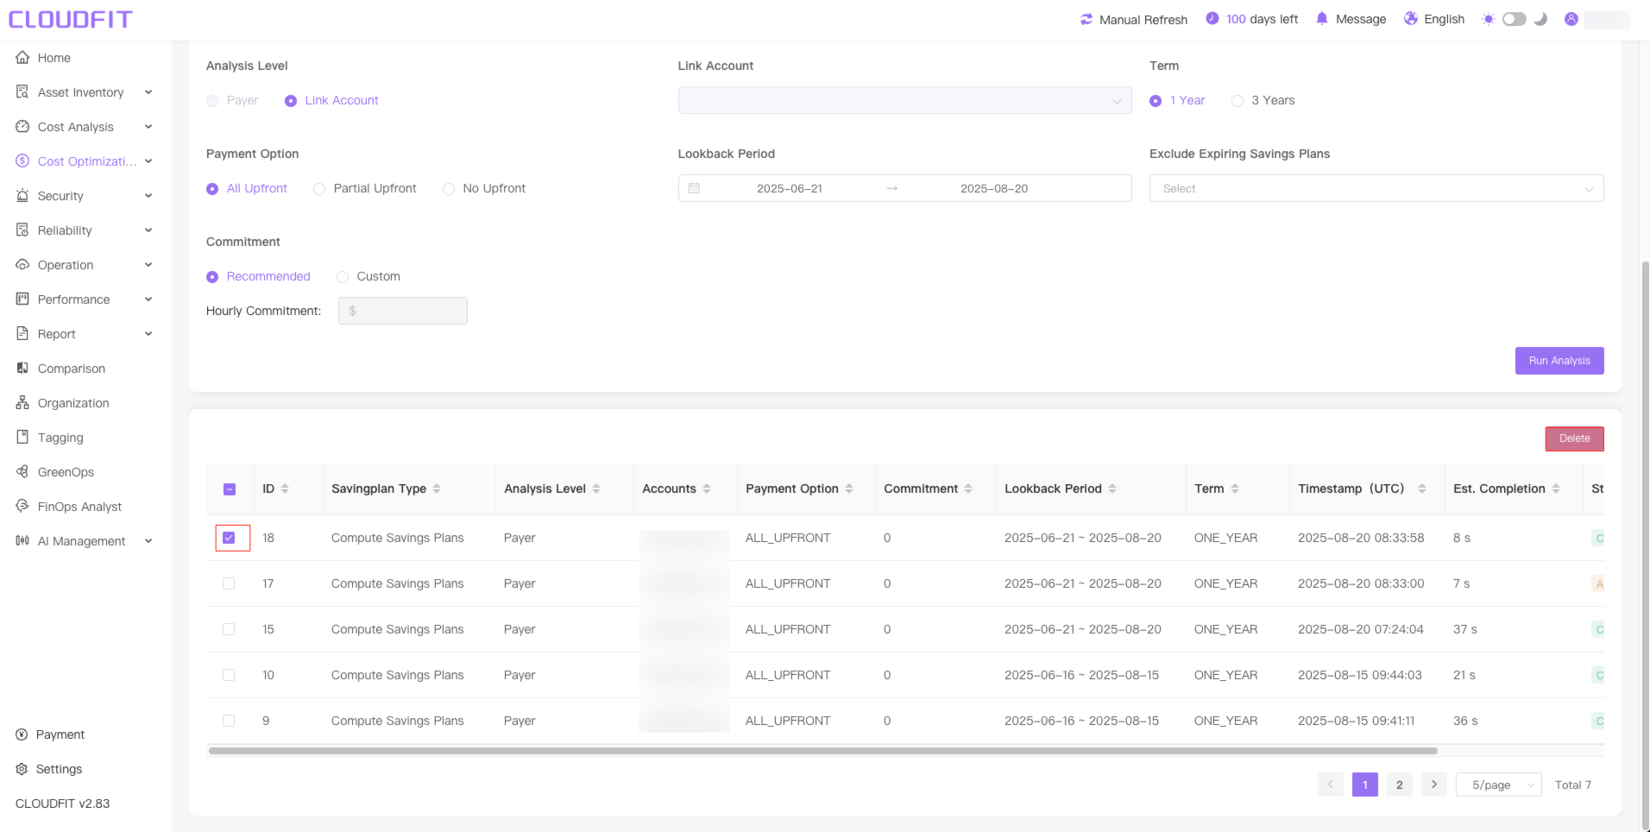Click the days-left clock icon
Image resolution: width=1650 pixels, height=832 pixels.
pos(1212,18)
